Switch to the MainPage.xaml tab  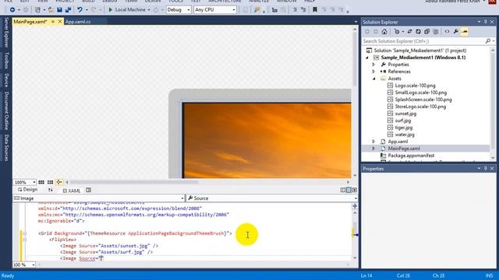point(30,22)
